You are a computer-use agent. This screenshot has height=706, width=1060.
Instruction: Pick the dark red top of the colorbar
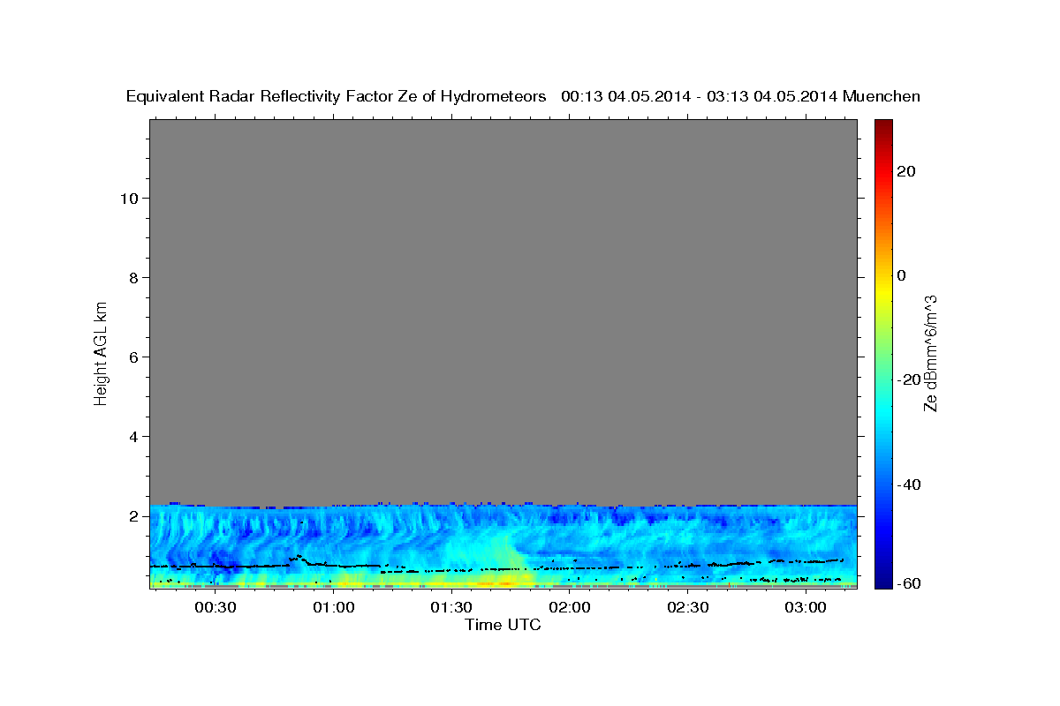[882, 125]
